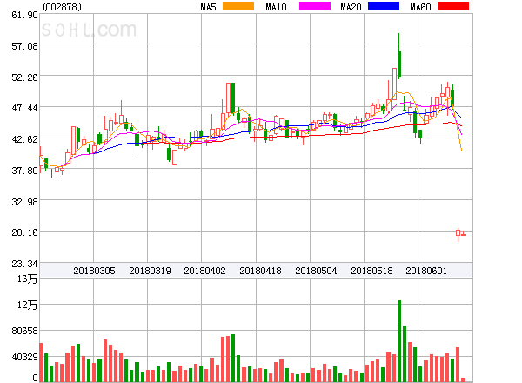The height and width of the screenshot is (383, 522).
Task: Click the 20180319 date label
Action: 150,271
